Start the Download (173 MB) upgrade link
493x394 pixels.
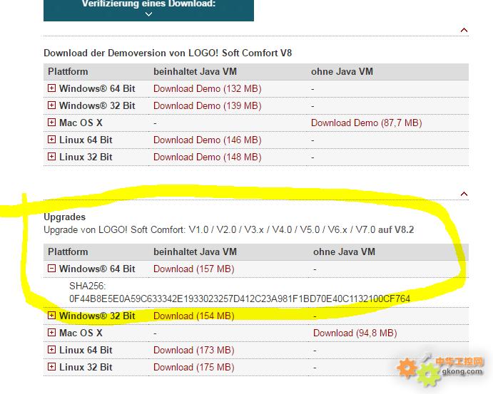[x=193, y=351]
